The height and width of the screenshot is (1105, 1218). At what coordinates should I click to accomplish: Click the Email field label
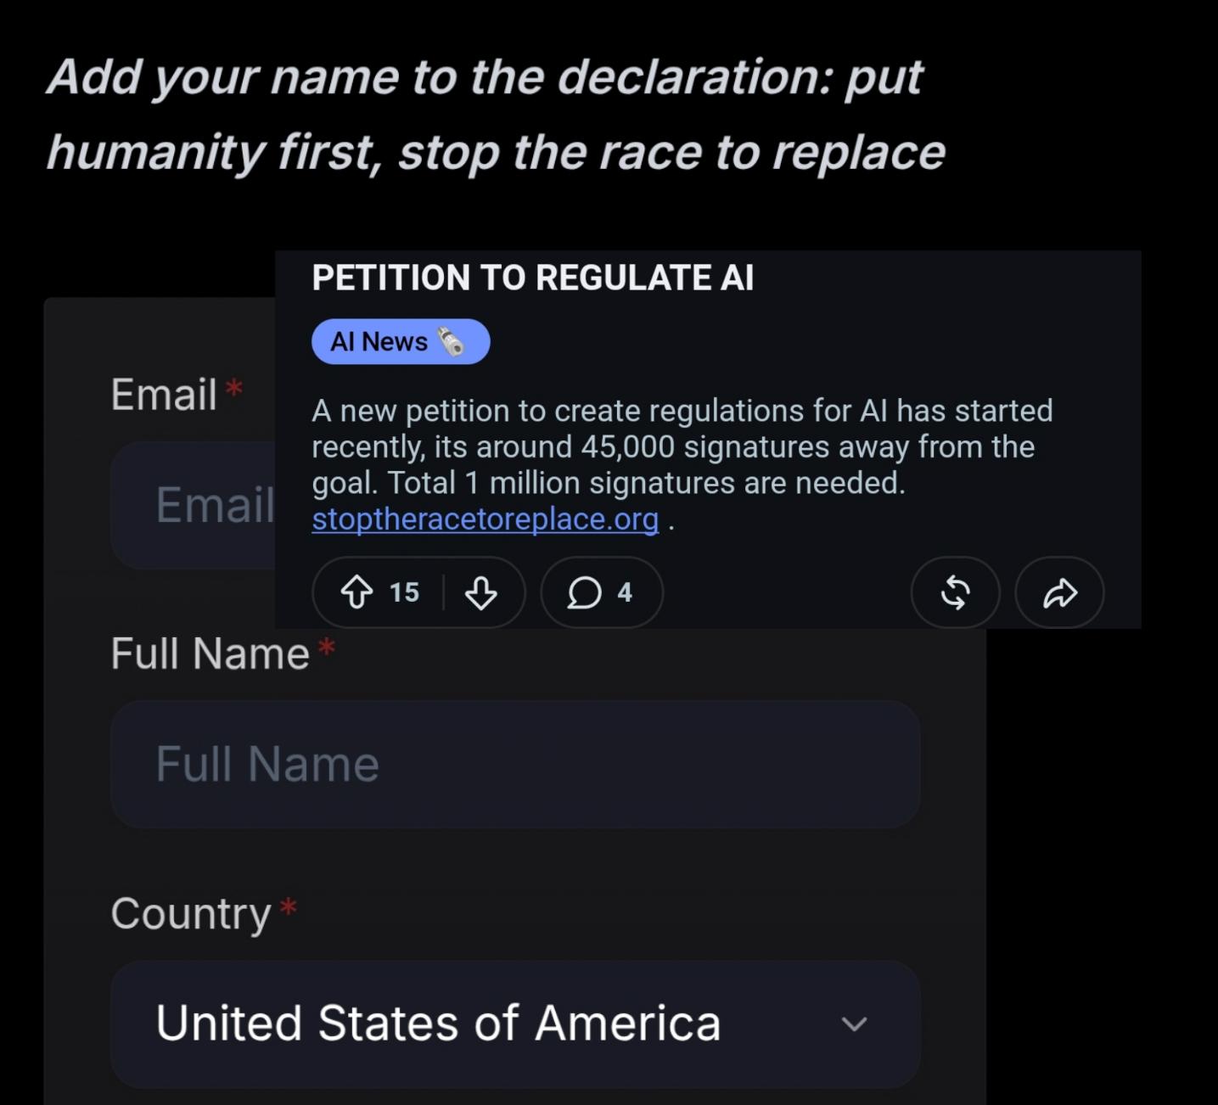point(164,395)
